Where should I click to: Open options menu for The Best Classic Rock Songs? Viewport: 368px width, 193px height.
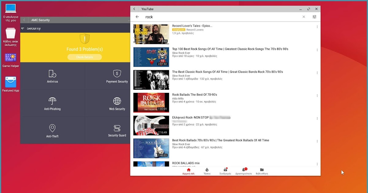click(317, 73)
